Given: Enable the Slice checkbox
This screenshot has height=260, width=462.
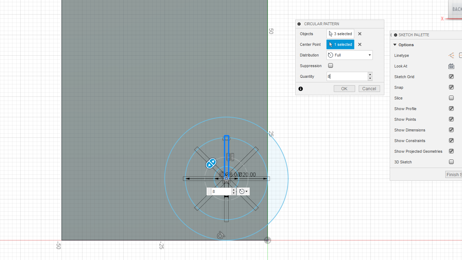Looking at the screenshot, I should [x=451, y=98].
